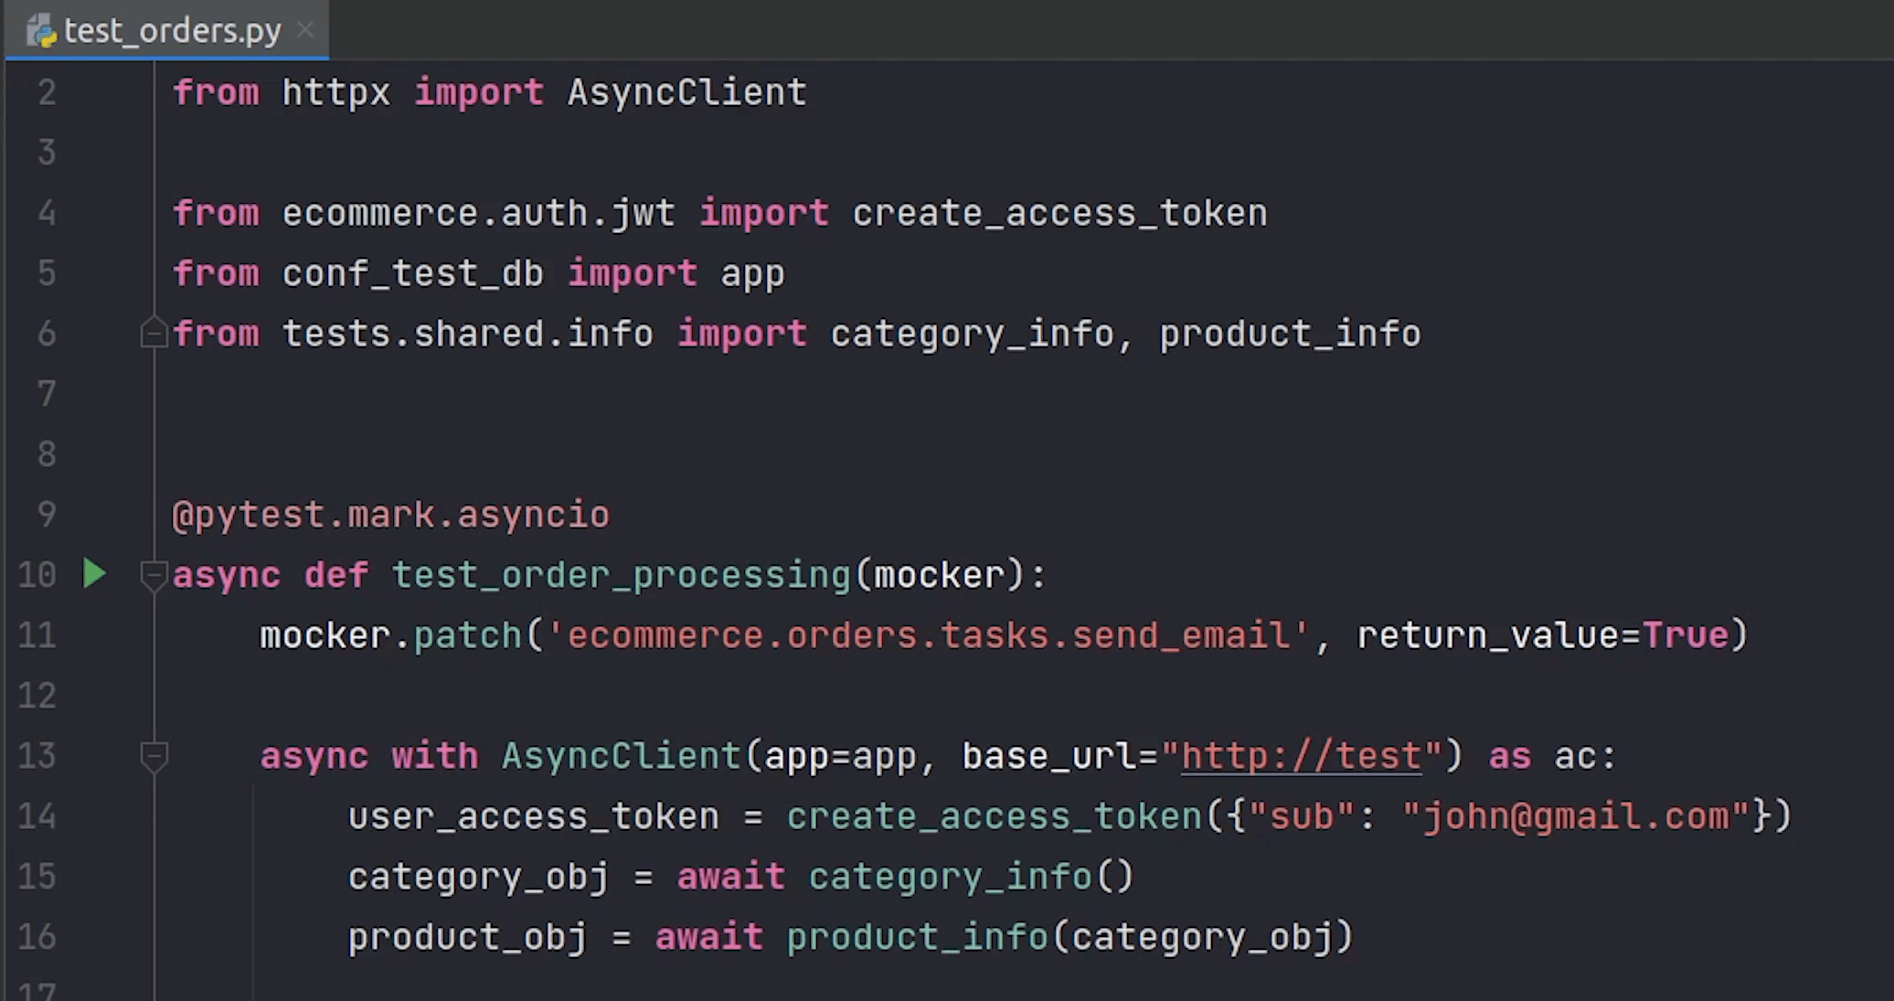The image size is (1894, 1001).
Task: Collapse the test_order_processing function fold marker
Action: click(x=153, y=575)
